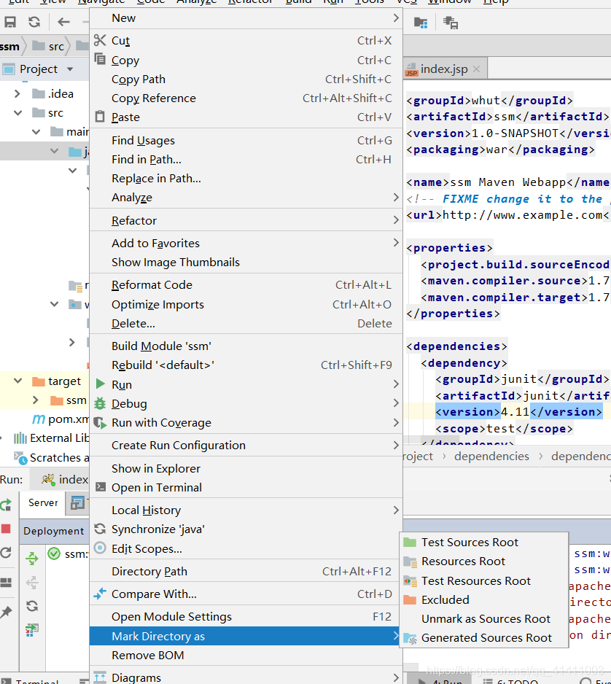
Task: Choose Remove BOM
Action: click(x=246, y=656)
